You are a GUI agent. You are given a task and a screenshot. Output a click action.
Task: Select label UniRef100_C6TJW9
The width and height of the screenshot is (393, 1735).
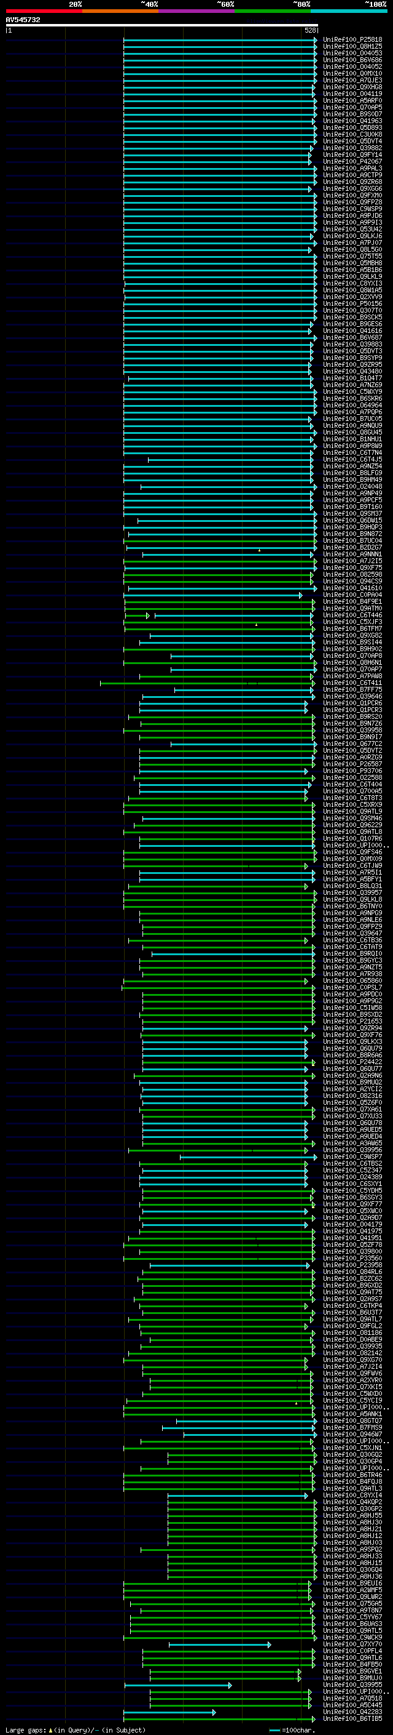[x=352, y=866]
